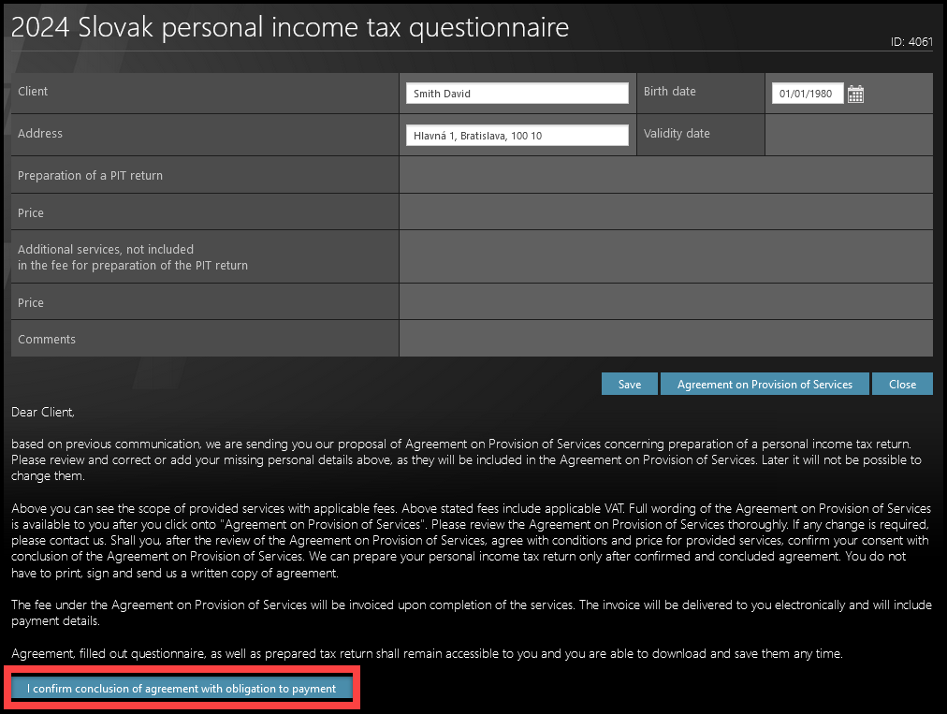Viewport: 947px width, 714px height.
Task: Open Agreement on Provision of Services
Action: coord(765,385)
